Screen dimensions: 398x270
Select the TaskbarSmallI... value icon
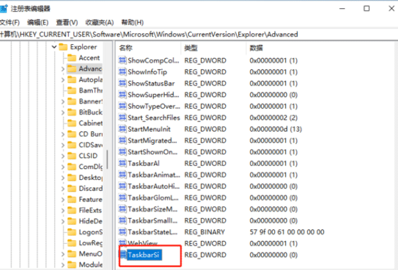123,221
